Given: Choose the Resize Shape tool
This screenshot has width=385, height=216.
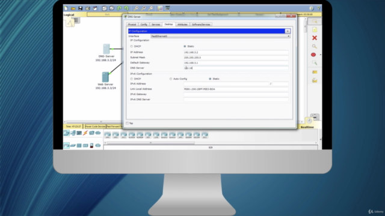Looking at the screenshot, I should 315,63.
